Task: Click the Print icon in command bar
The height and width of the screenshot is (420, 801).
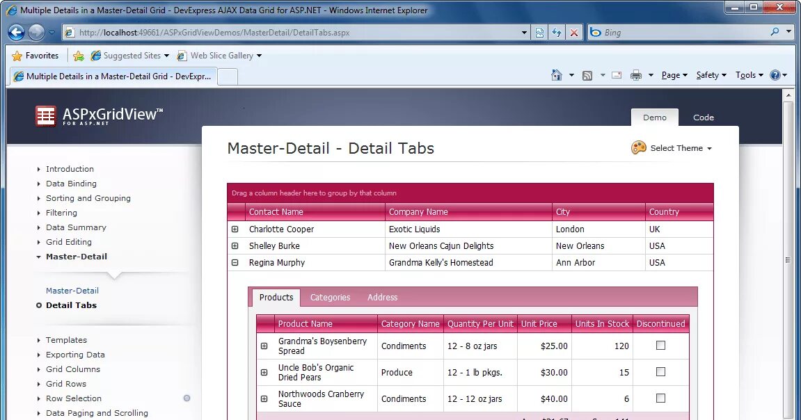Action: click(636, 76)
